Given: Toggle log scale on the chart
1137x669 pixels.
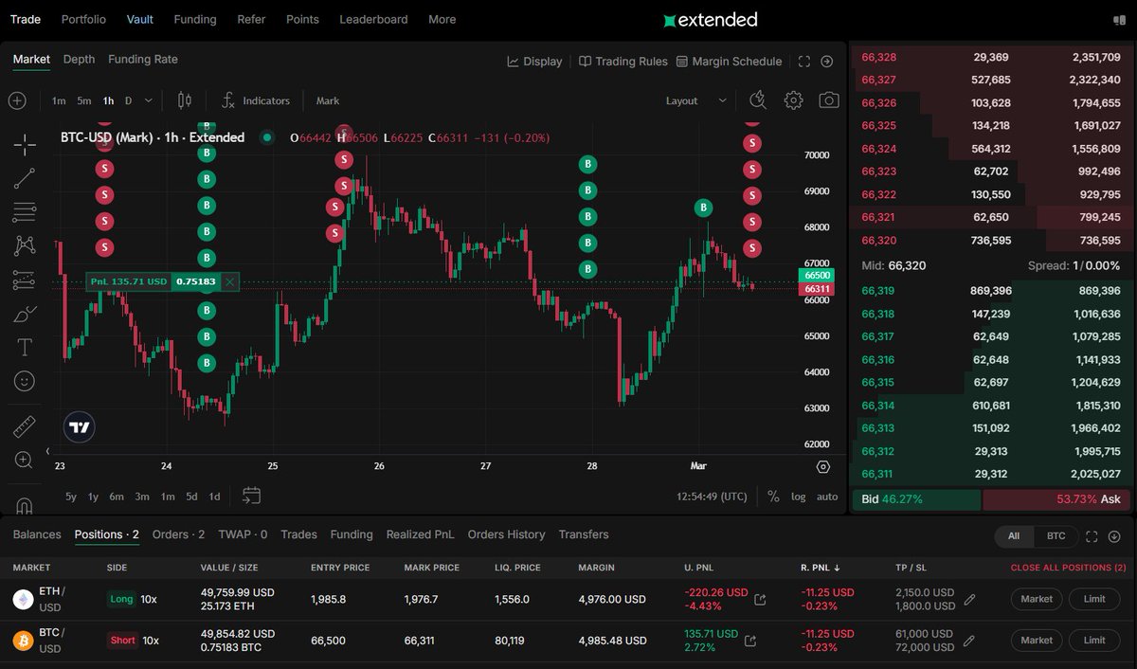Looking at the screenshot, I should (x=799, y=497).
